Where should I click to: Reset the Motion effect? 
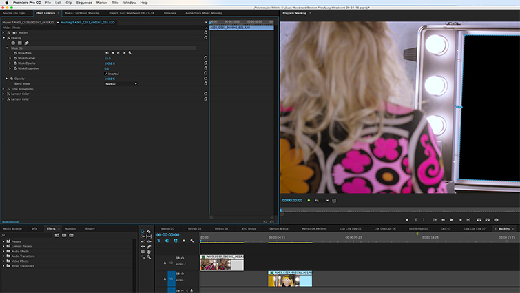pyautogui.click(x=206, y=32)
